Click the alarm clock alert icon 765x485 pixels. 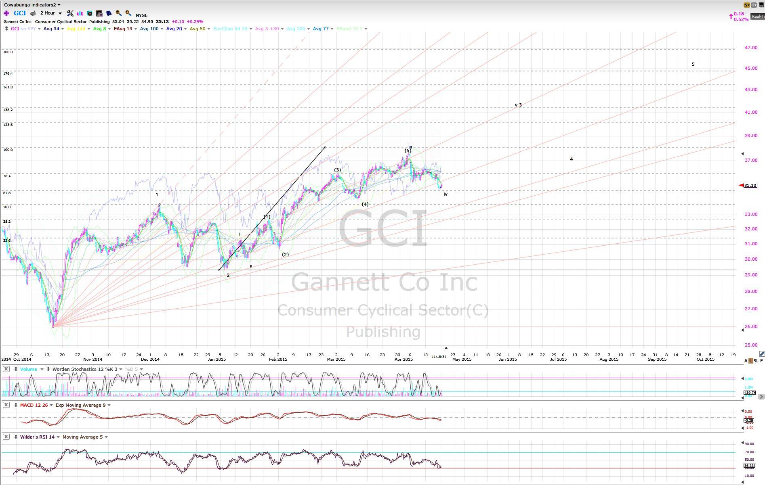tap(90, 13)
